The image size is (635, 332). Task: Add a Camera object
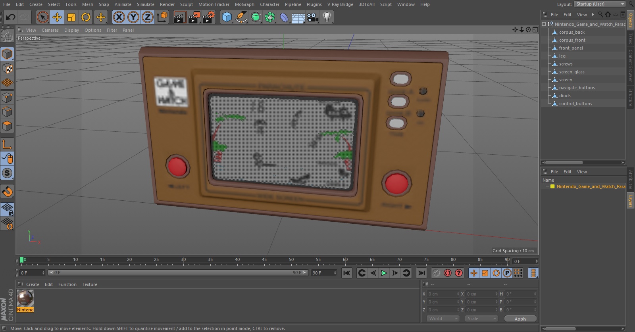(313, 17)
